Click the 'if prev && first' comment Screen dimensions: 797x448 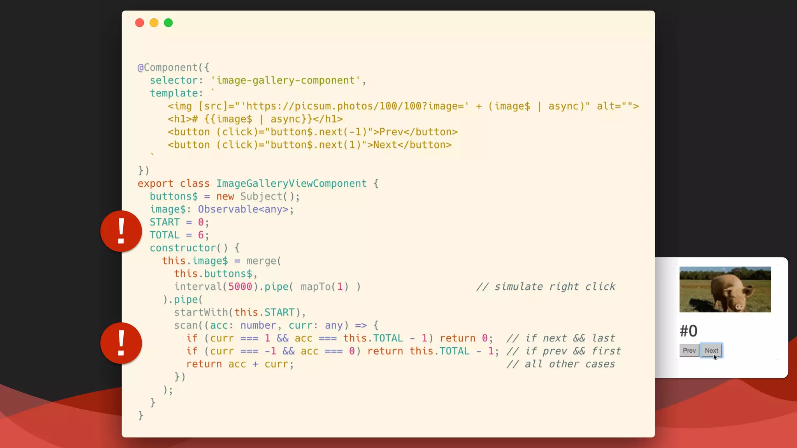(x=564, y=351)
